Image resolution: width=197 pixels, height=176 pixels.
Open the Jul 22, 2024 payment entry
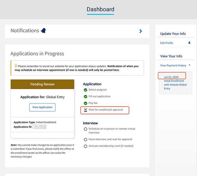click(x=171, y=77)
